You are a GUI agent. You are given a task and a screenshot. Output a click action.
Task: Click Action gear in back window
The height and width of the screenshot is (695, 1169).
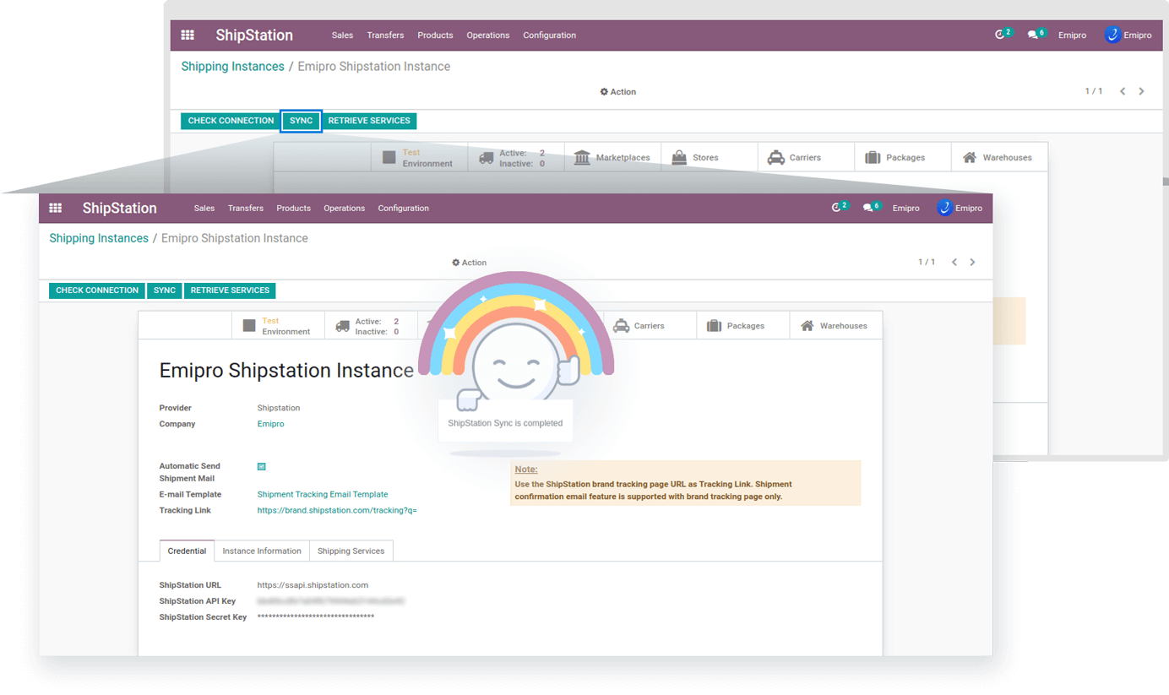(x=617, y=91)
